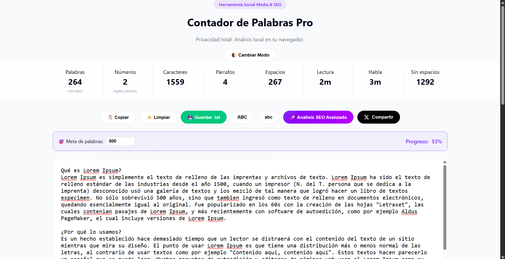Clear the text with the Limpiar button
This screenshot has height=259, width=505.
[158, 117]
